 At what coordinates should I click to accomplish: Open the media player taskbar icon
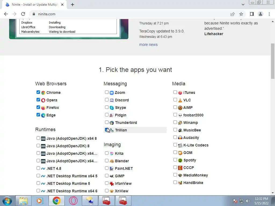click(x=40, y=201)
